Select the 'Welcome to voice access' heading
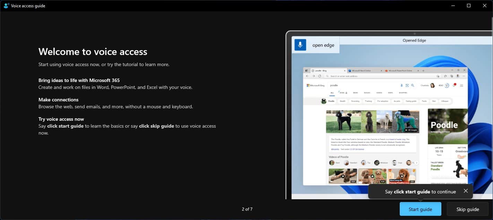 tap(93, 52)
